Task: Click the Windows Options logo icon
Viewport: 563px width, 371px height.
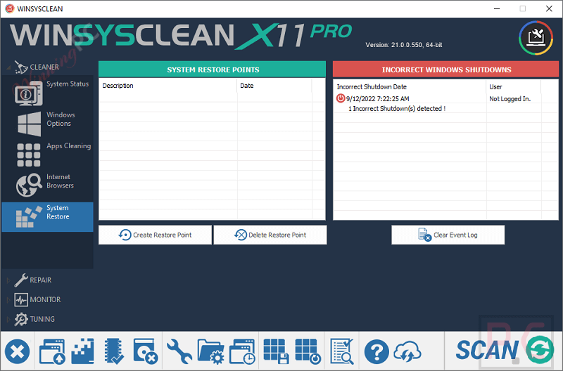Action: pos(29,124)
